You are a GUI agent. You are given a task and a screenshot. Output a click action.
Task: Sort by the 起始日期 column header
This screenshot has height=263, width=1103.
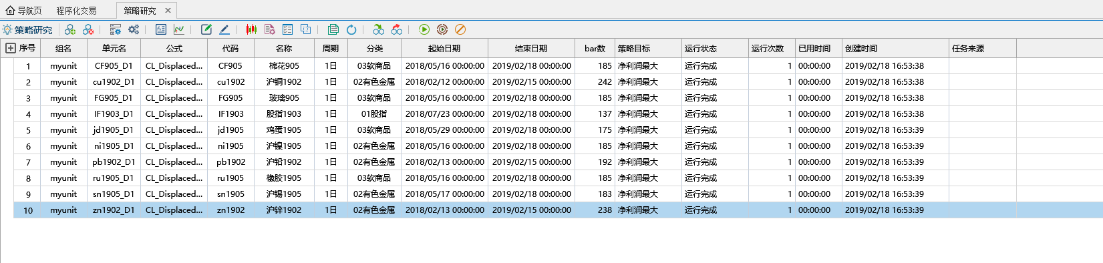pos(444,48)
